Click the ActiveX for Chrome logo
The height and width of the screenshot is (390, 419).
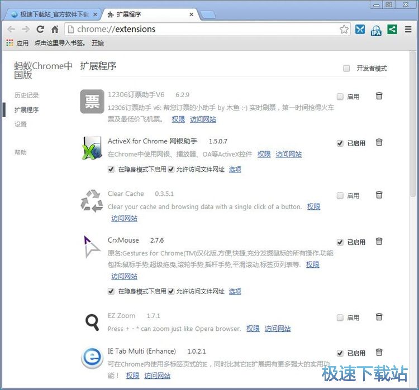pos(92,148)
